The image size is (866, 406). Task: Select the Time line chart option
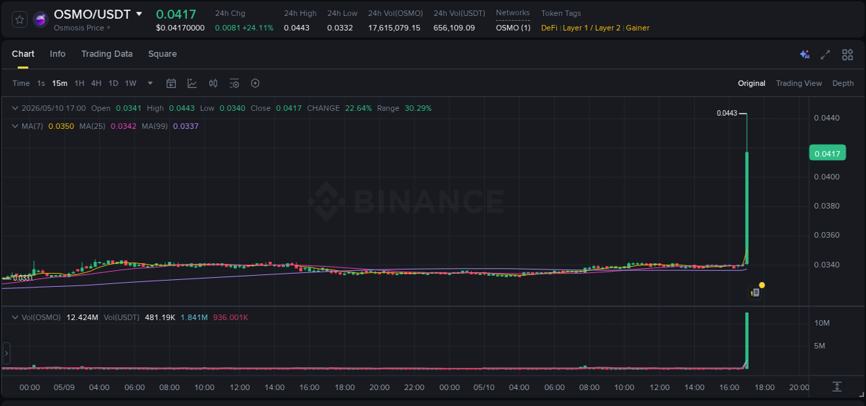pos(21,83)
